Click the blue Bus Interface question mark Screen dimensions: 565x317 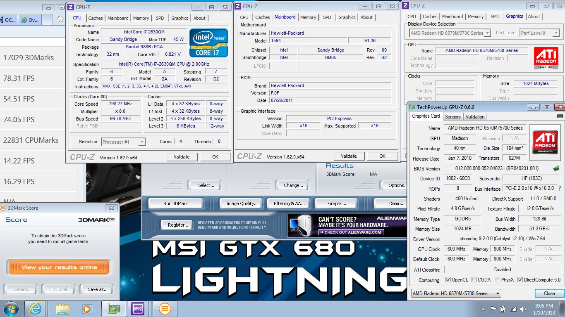click(x=560, y=188)
